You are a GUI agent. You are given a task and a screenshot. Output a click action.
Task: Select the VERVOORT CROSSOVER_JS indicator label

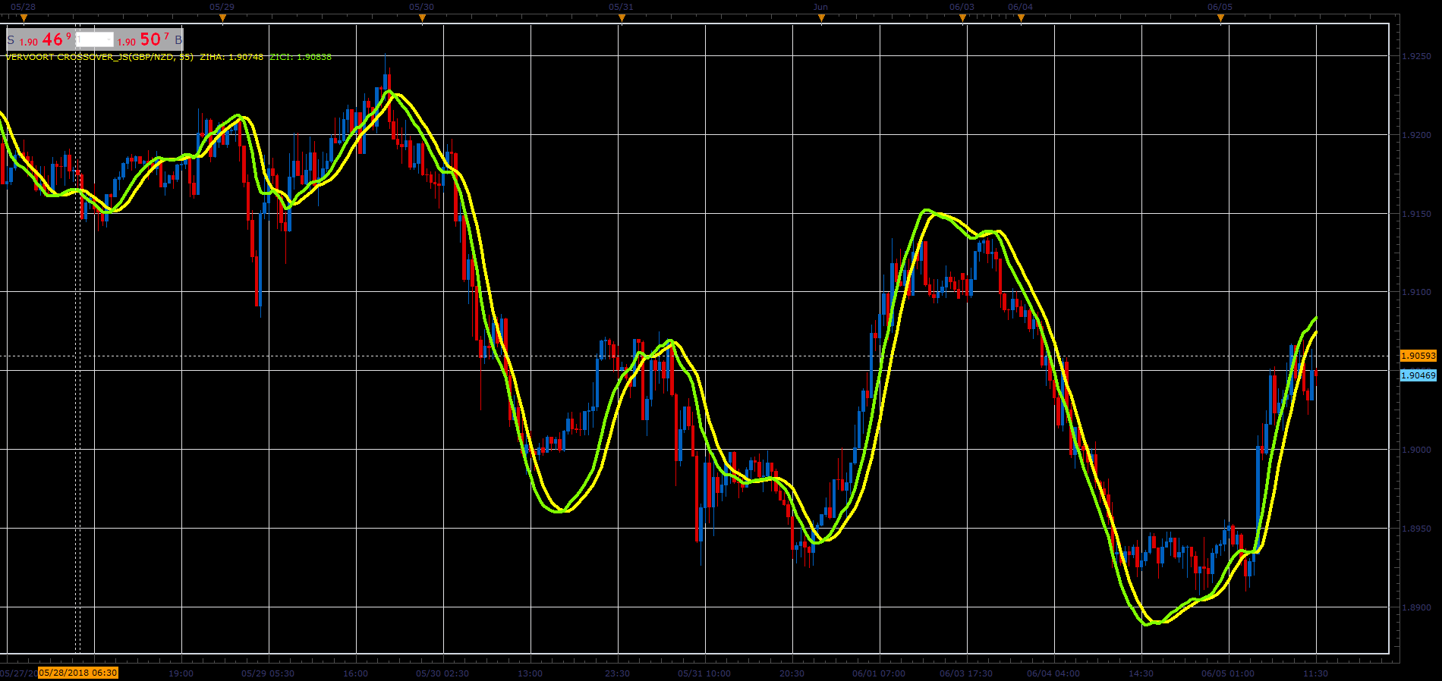click(99, 57)
